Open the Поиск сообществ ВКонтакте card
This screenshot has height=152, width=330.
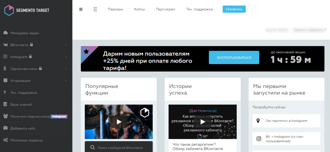[119, 147]
